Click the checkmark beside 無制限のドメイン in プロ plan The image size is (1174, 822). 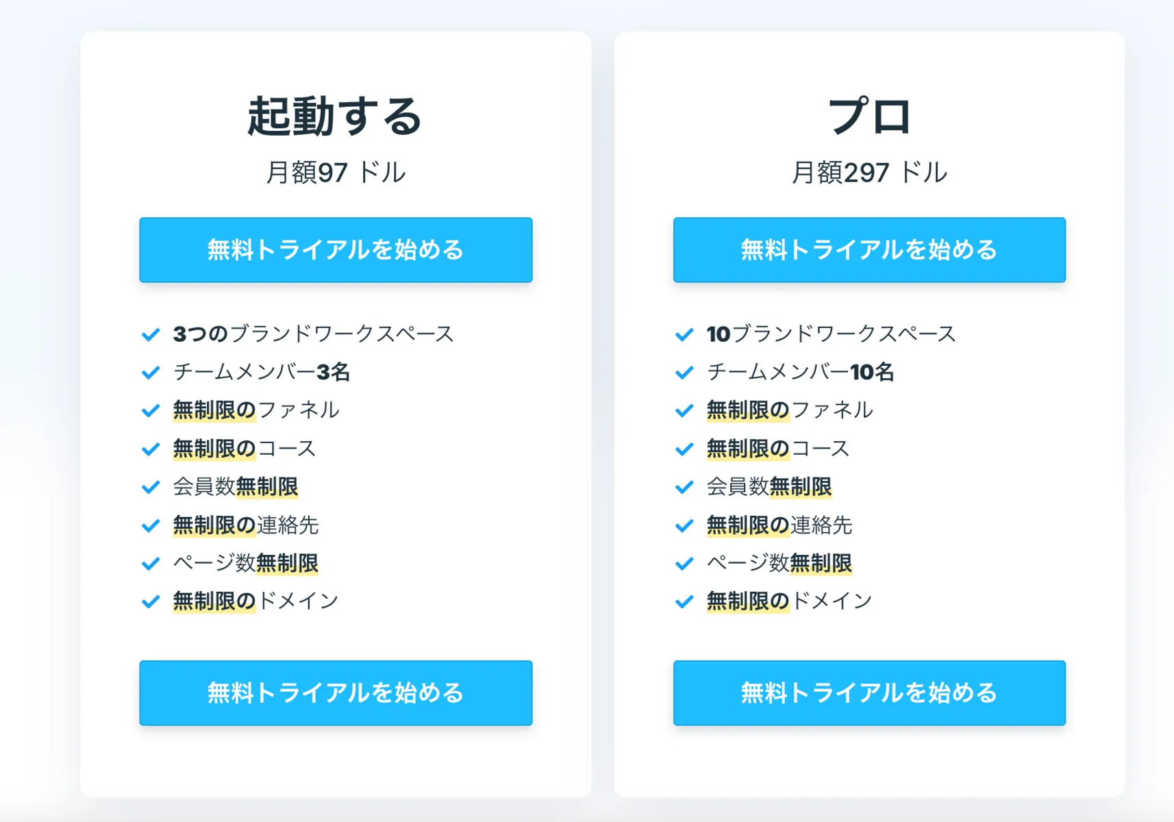[x=683, y=602]
